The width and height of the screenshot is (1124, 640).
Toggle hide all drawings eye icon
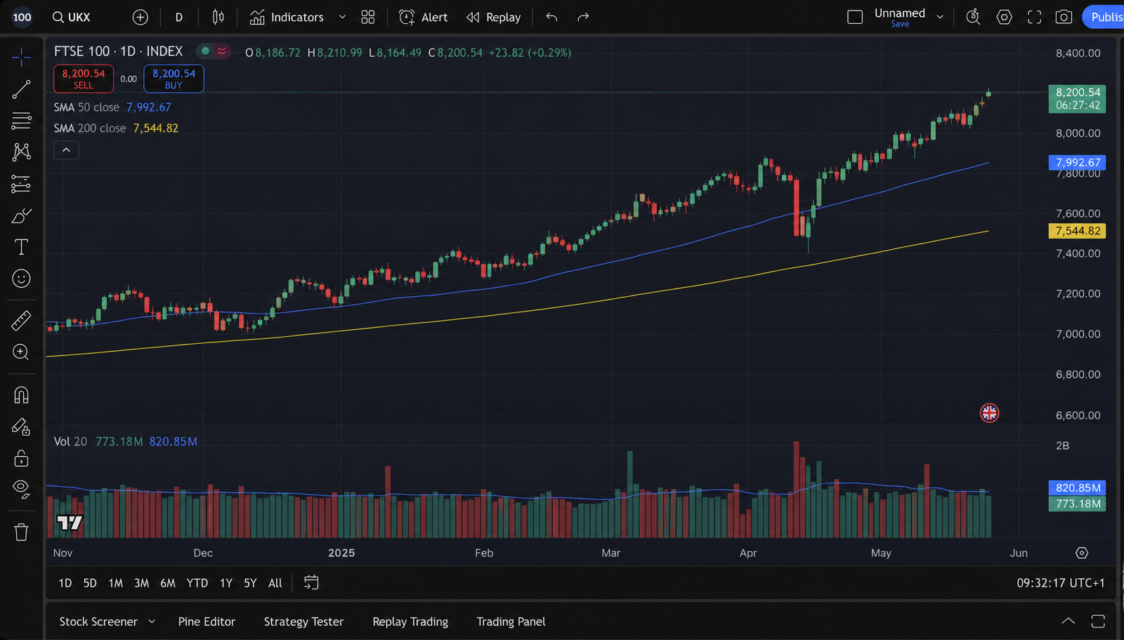click(21, 489)
